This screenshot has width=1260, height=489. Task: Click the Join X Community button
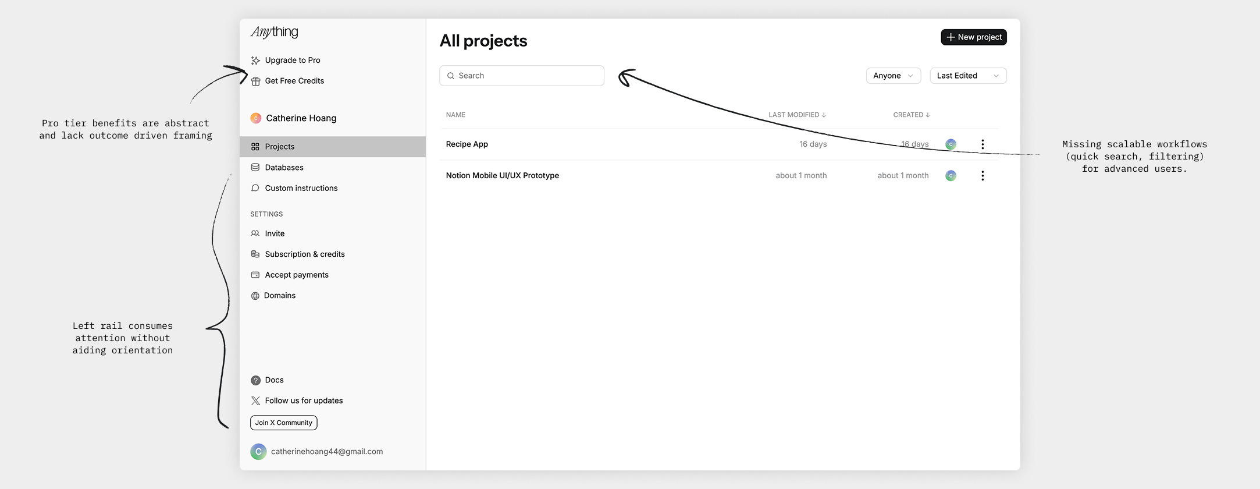pos(284,423)
